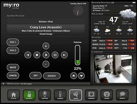This screenshot has width=137, height=104.
Task: Select the FAV 1 preset
Action: point(13,42)
